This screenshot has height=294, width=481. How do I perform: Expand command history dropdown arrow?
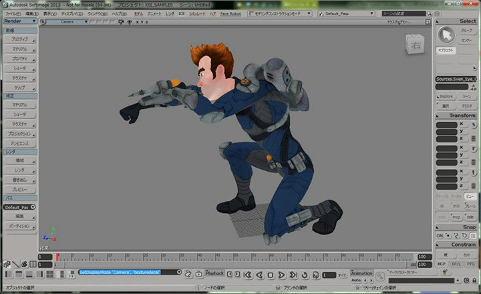179,272
